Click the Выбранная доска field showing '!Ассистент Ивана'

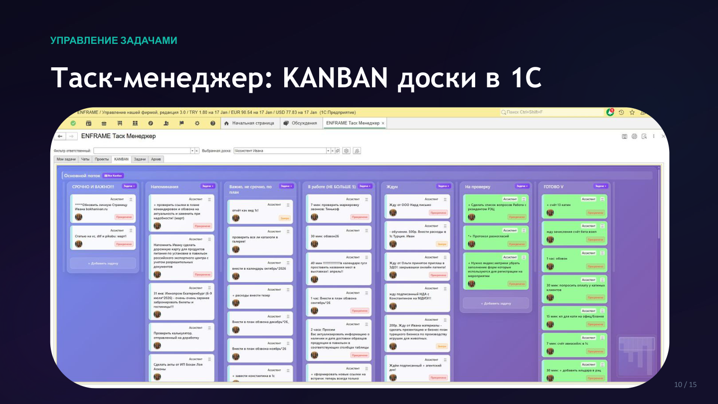(279, 151)
